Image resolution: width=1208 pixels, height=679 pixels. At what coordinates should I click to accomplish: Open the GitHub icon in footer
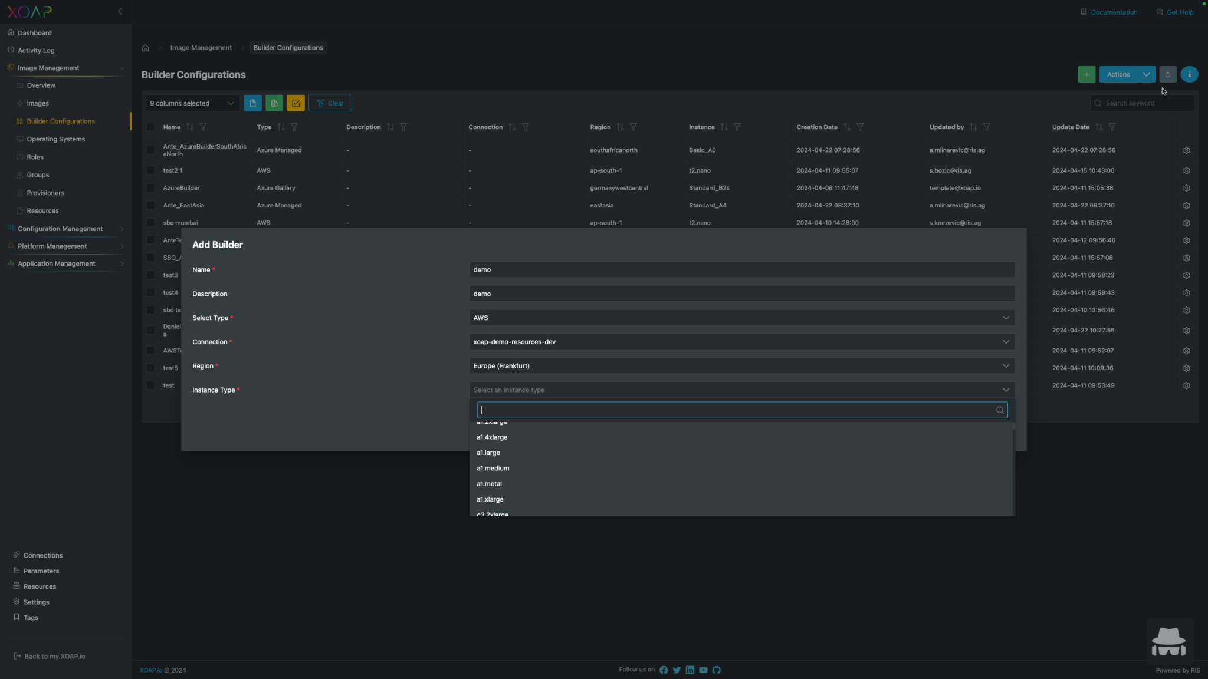716,670
